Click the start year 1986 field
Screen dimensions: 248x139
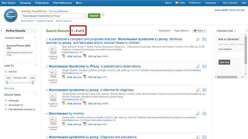(x=8, y=78)
